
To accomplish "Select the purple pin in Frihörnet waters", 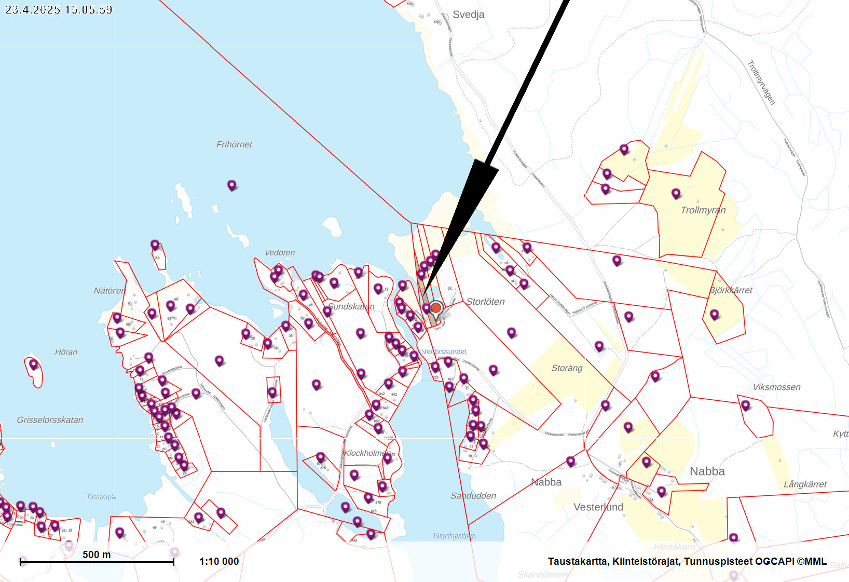I will (x=231, y=185).
